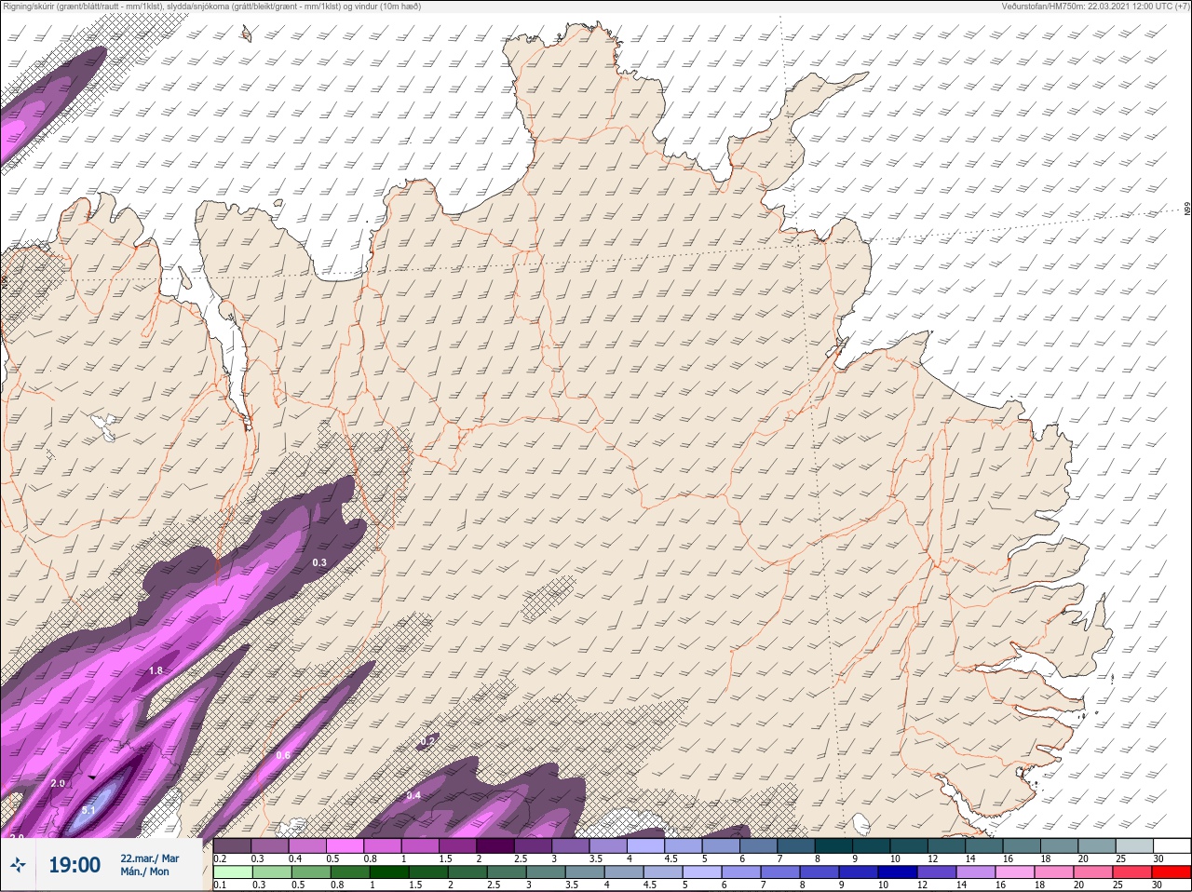
Task: Click the map title text starting 'Rigning/skúrir'
Action: click(212, 7)
